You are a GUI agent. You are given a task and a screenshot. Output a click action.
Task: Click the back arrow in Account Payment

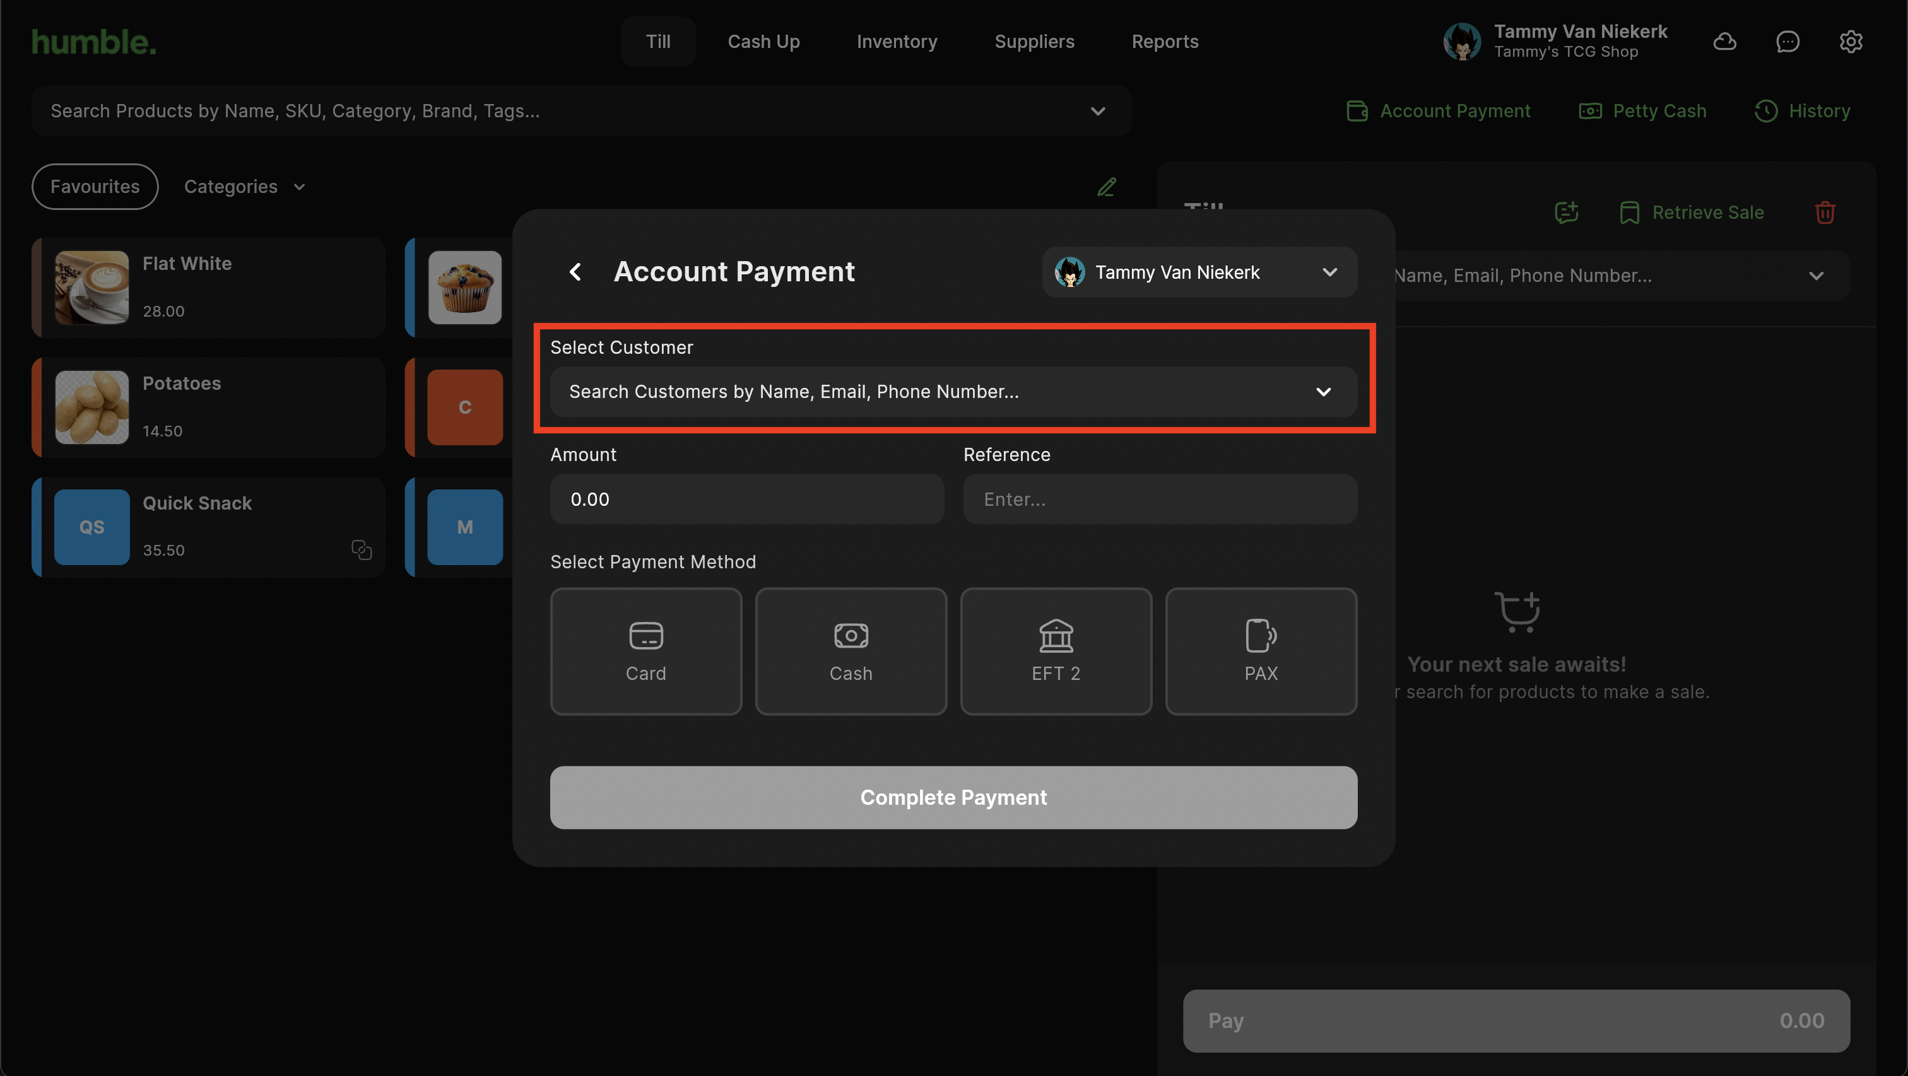point(575,272)
